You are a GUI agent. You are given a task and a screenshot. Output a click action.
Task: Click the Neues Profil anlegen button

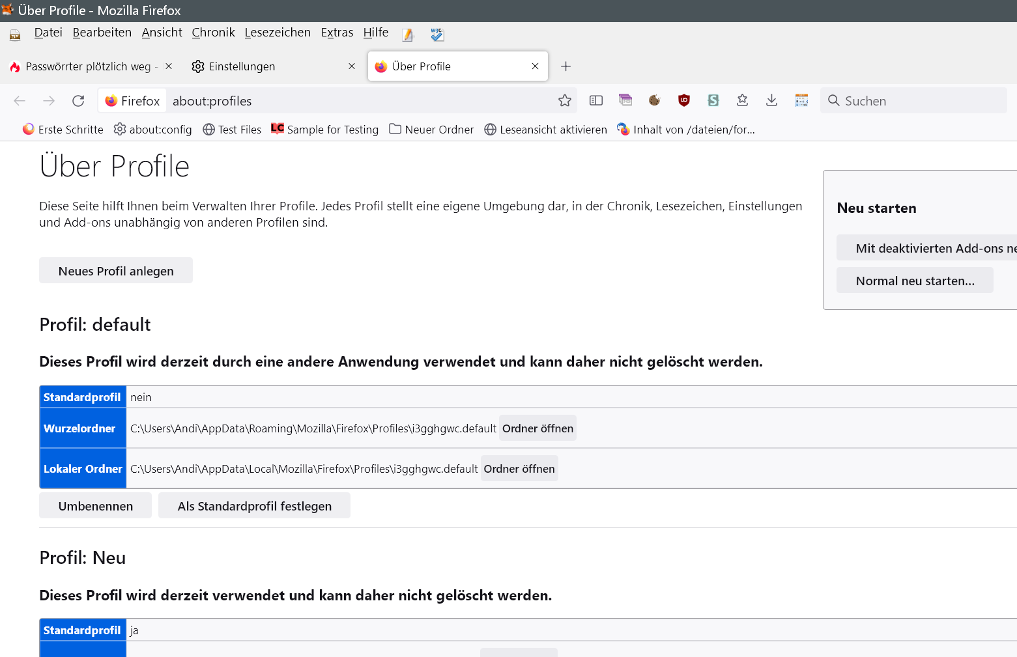coord(116,271)
